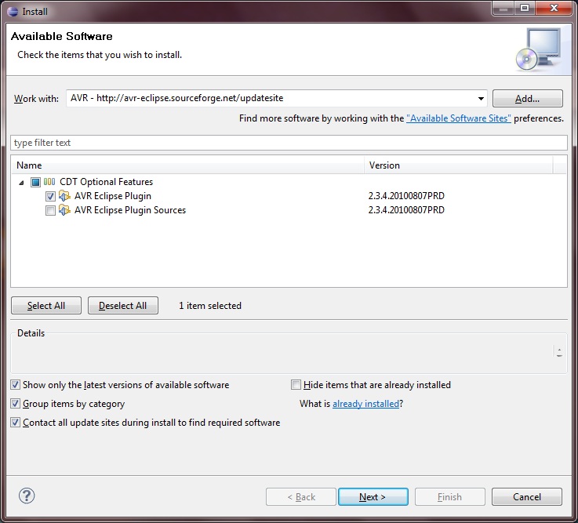Check the AVR Eclipse Plugin Sources checkbox
The image size is (578, 523).
coord(50,210)
